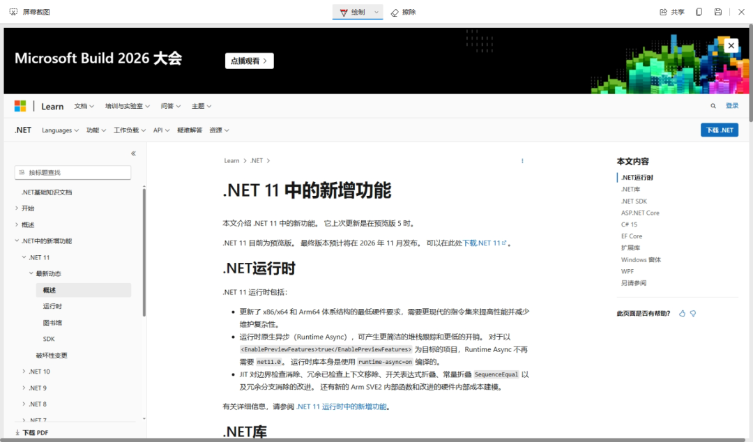Click the 共享 share button
Image resolution: width=753 pixels, height=442 pixels.
[672, 12]
